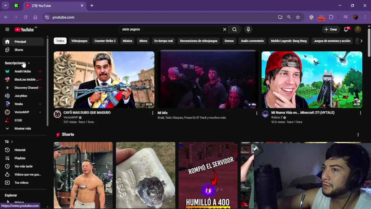Open the VectorMVP subscription in sidebar
Viewport: 371px width, 209px height.
coord(23,112)
